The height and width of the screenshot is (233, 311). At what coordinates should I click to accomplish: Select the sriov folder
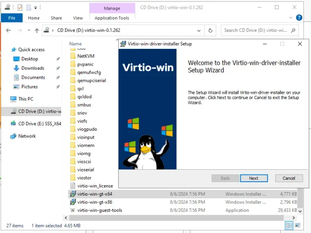(x=82, y=113)
